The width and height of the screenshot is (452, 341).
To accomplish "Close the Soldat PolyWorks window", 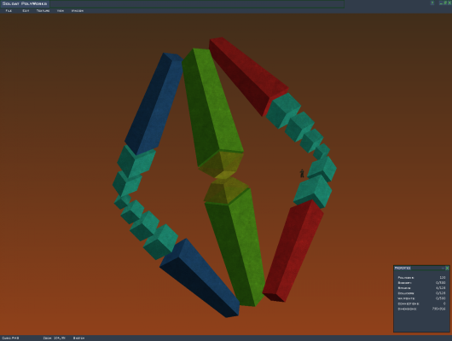I will pos(449,3).
